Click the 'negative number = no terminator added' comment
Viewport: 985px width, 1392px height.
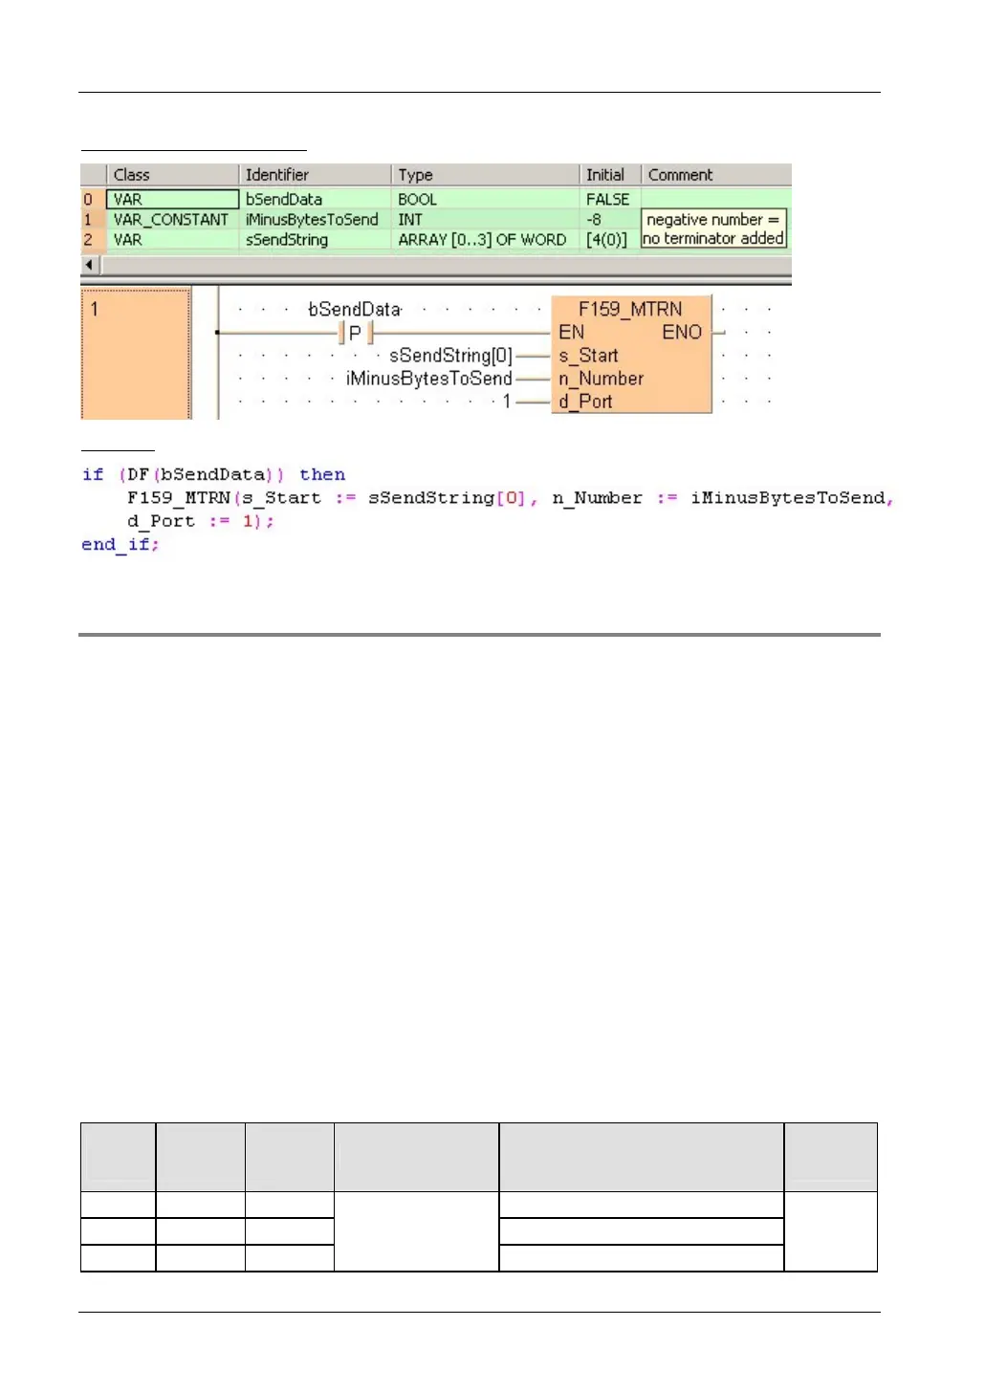[713, 228]
